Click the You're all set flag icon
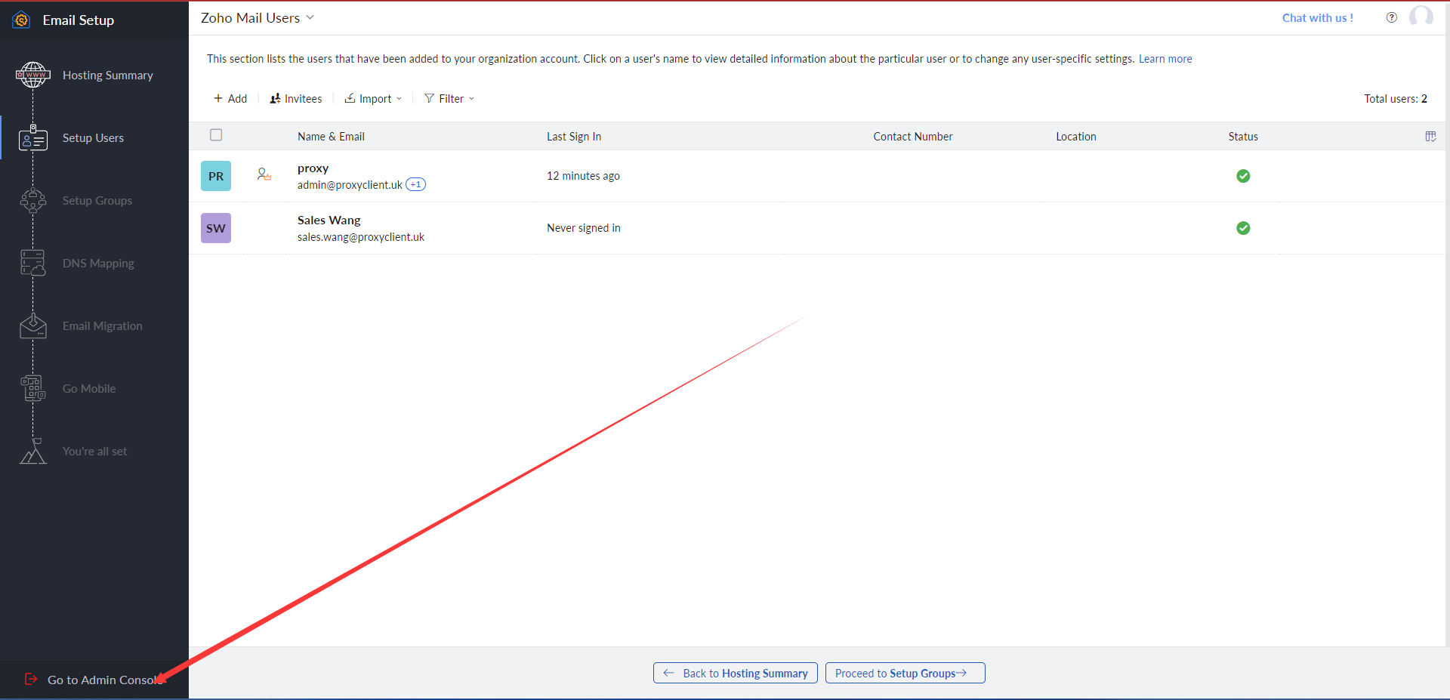This screenshot has width=1450, height=700. point(33,452)
